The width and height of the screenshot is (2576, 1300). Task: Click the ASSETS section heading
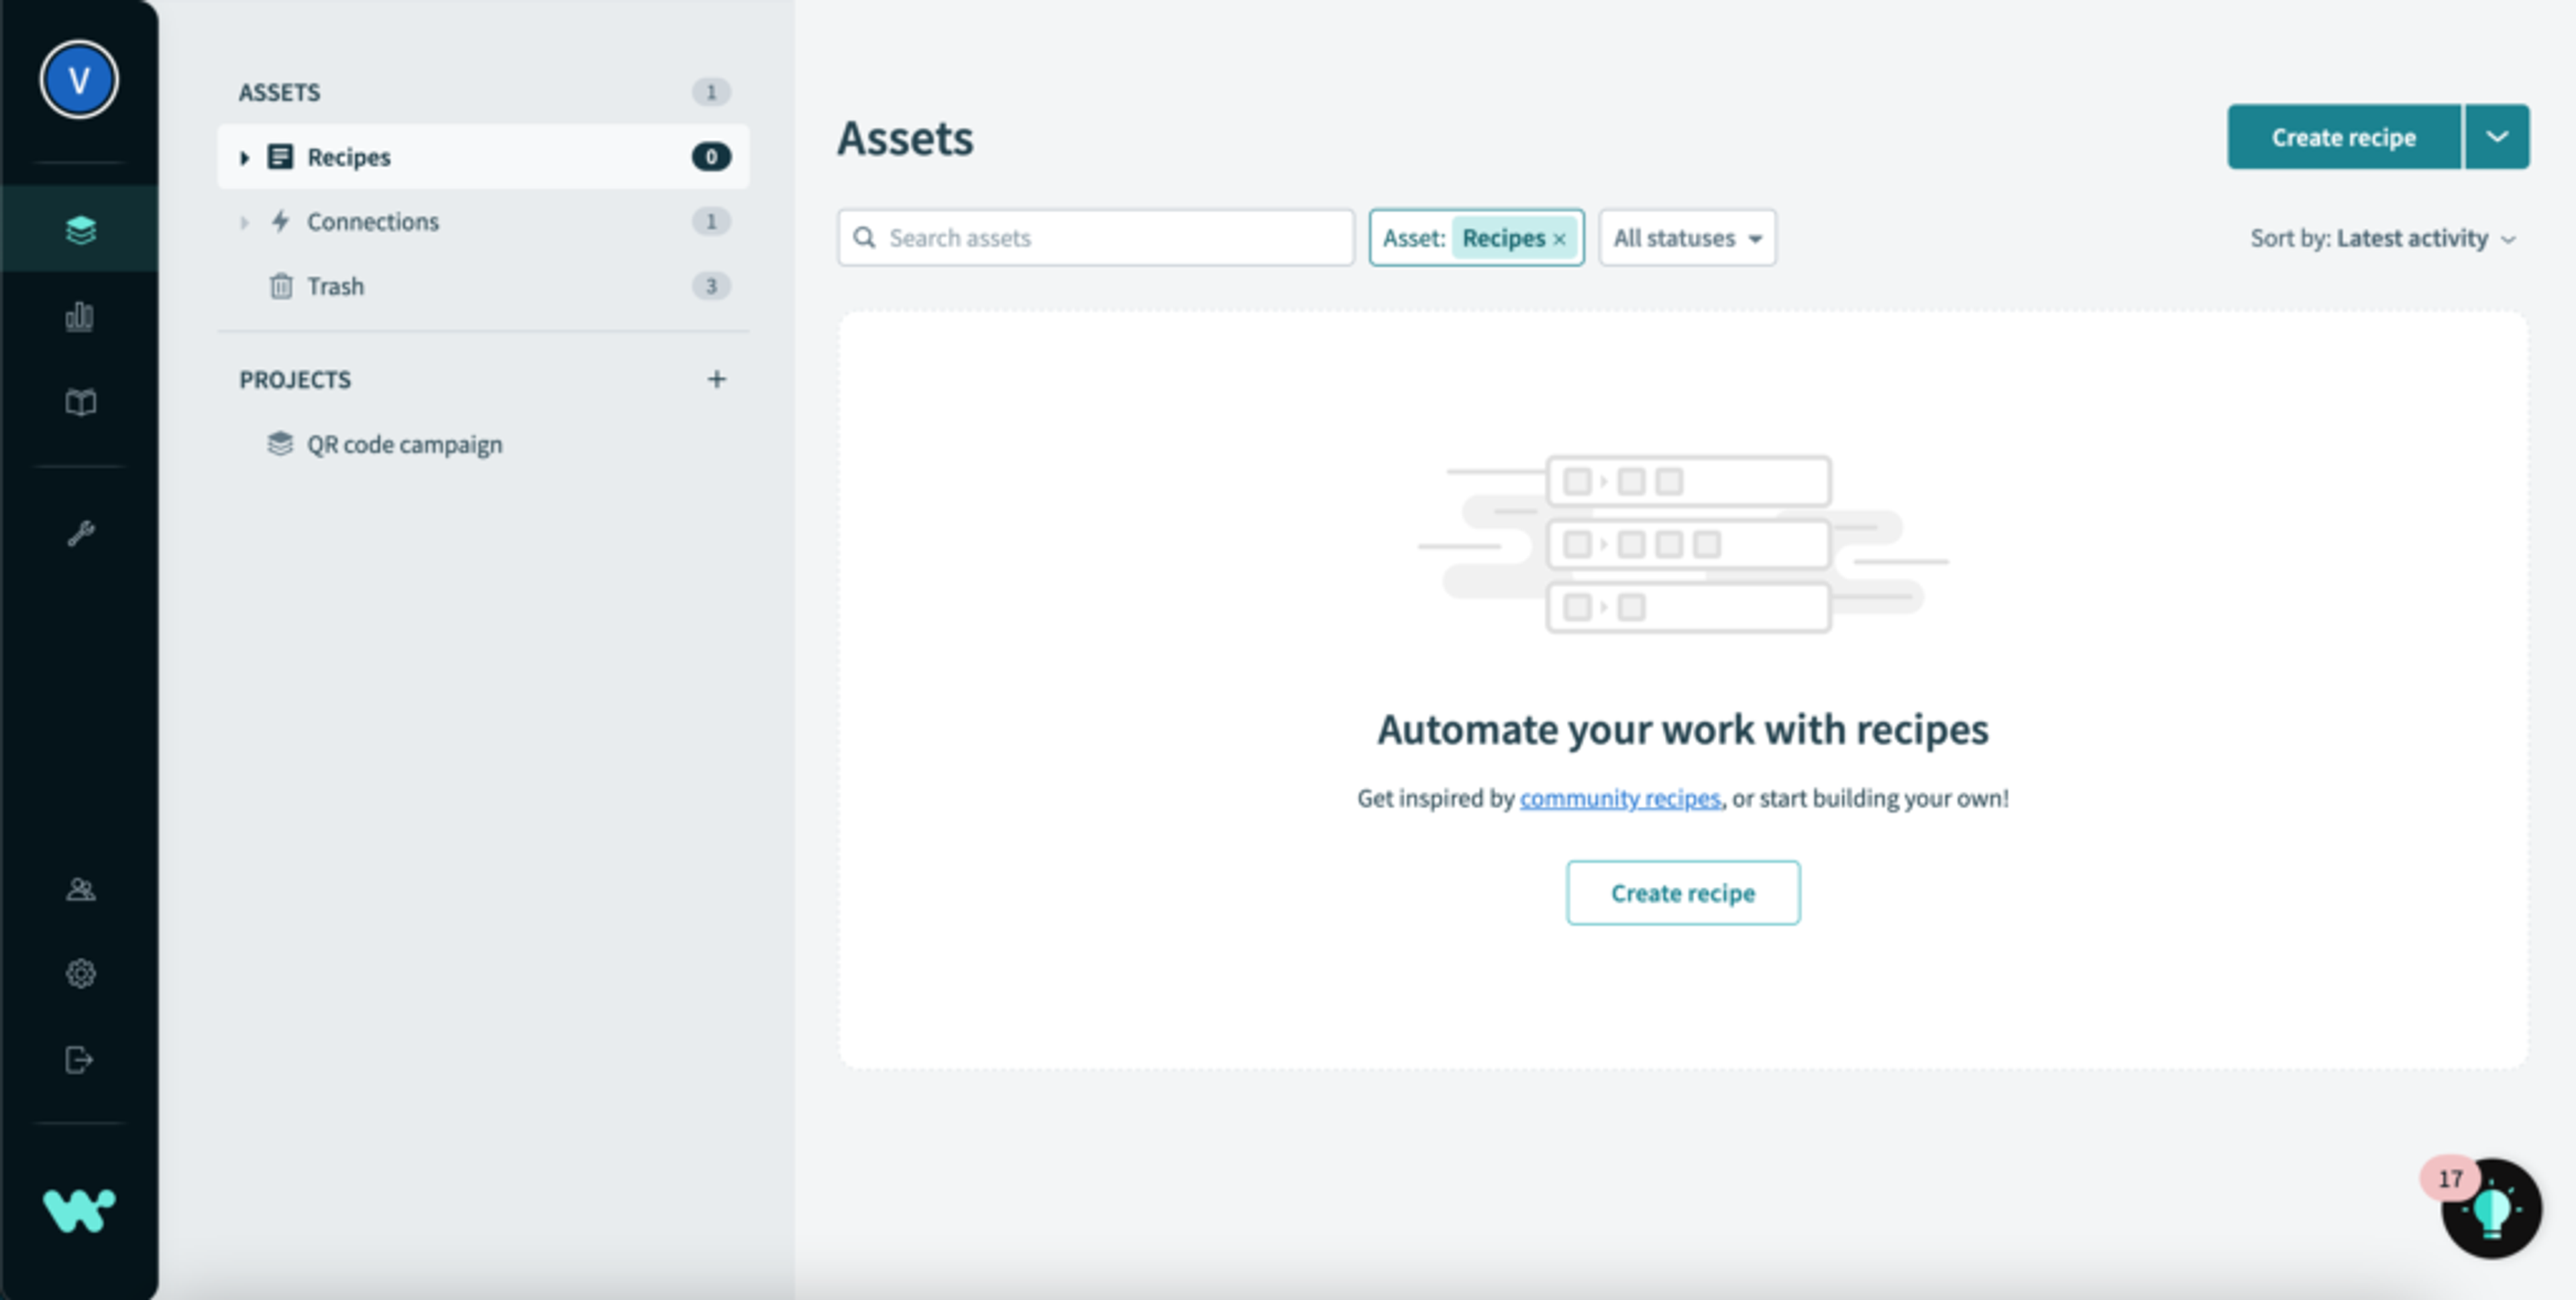click(x=279, y=92)
